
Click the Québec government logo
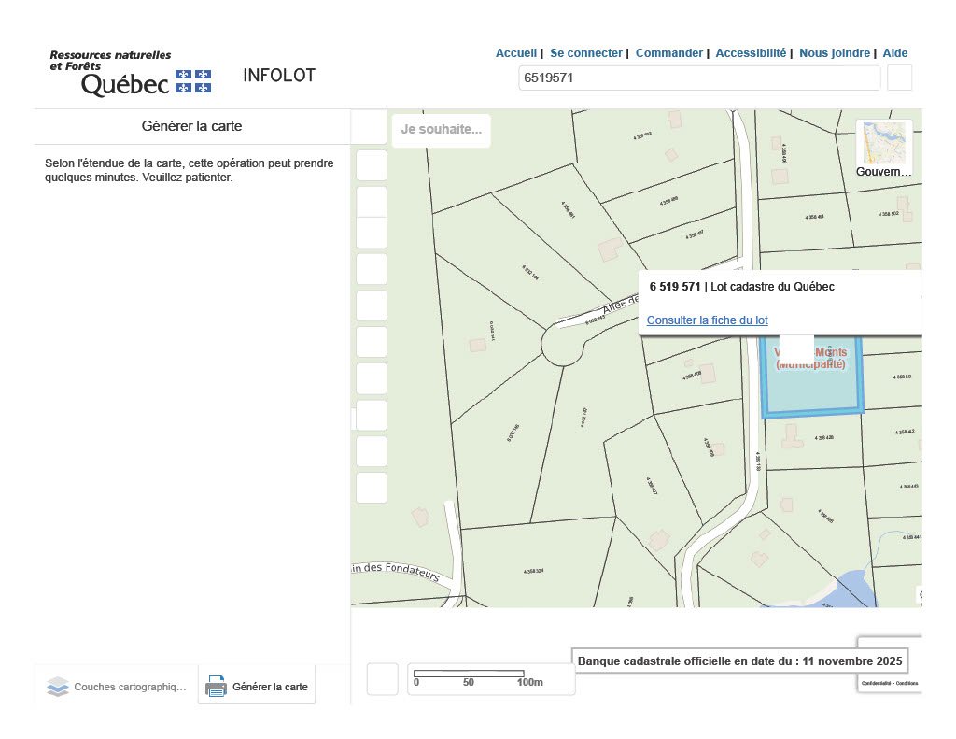tap(130, 73)
